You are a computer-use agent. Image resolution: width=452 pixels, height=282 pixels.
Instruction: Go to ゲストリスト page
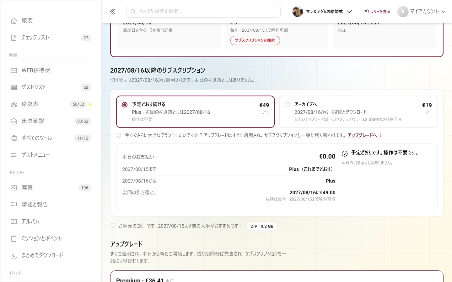[x=51, y=87]
